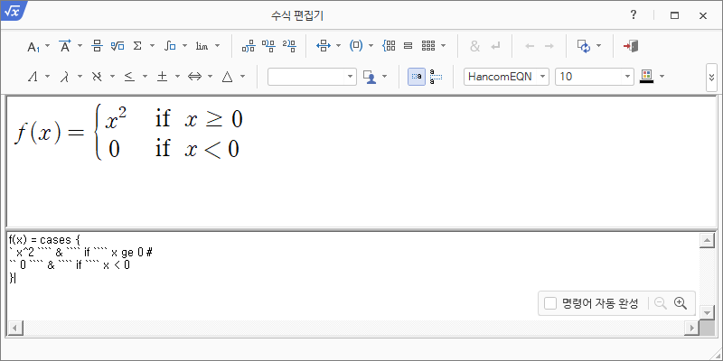Insert the '2)' top relation template icon

click(x=289, y=46)
